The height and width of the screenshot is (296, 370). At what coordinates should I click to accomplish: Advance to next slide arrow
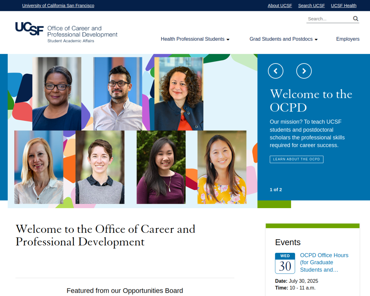304,71
